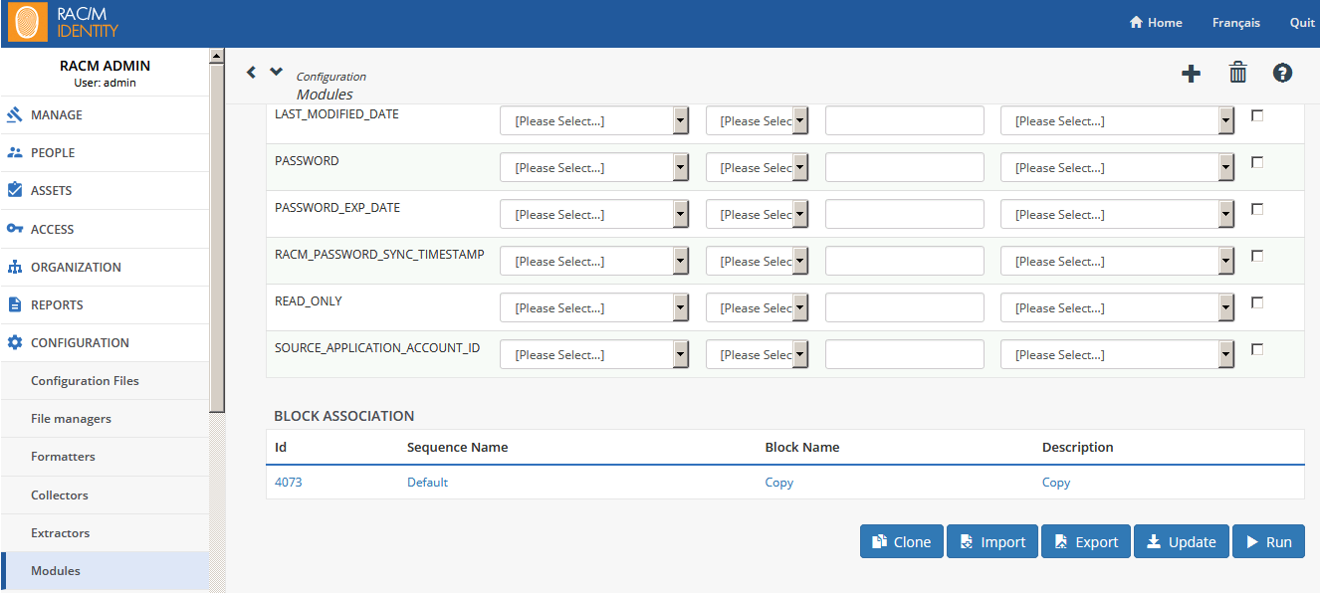Click the People sidebar icon
This screenshot has height=593, width=1320.
pyautogui.click(x=15, y=152)
